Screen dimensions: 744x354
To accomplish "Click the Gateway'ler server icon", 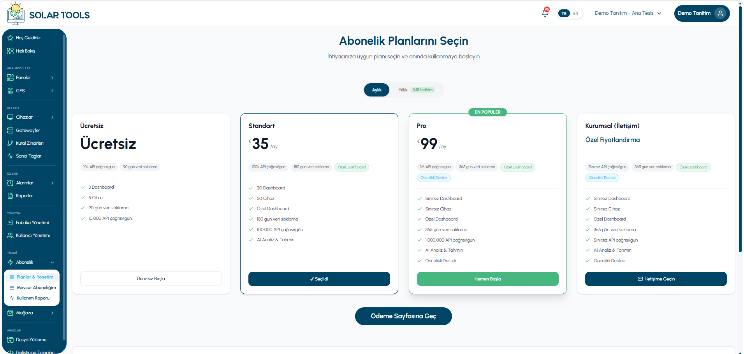I will point(10,130).
